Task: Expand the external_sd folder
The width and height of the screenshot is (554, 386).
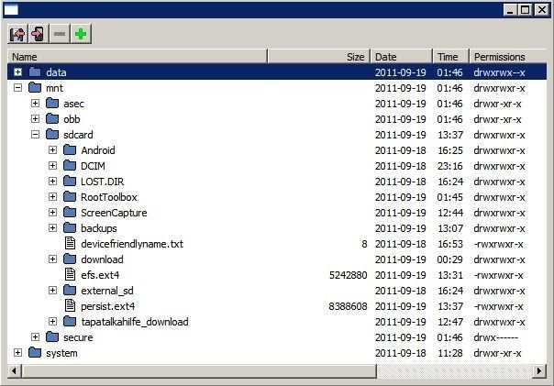Action: (x=52, y=291)
